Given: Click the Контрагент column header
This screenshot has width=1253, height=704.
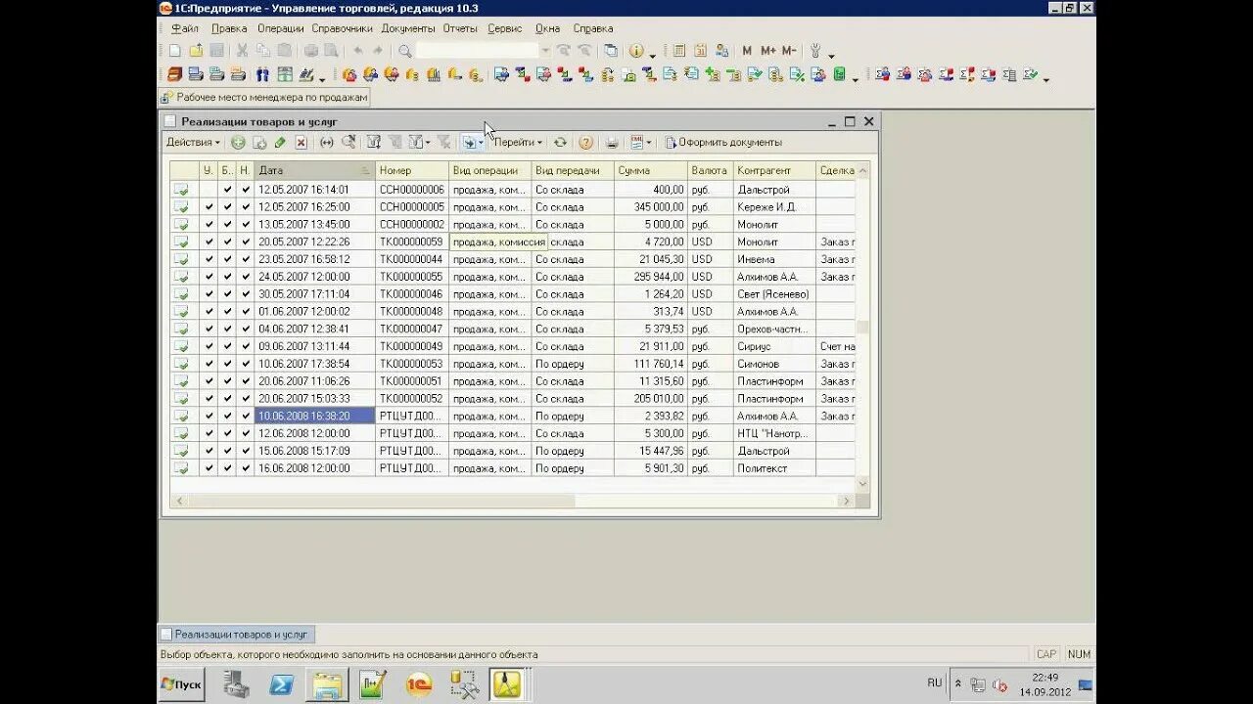Looking at the screenshot, I should click(x=774, y=170).
